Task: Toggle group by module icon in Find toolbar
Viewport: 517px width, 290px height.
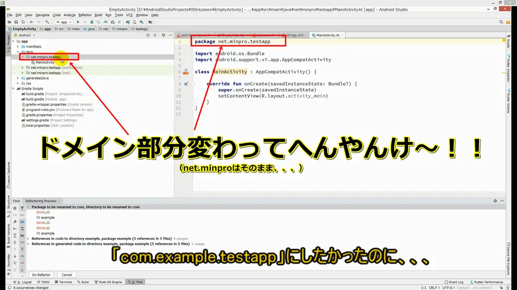Action: click(x=22, y=222)
